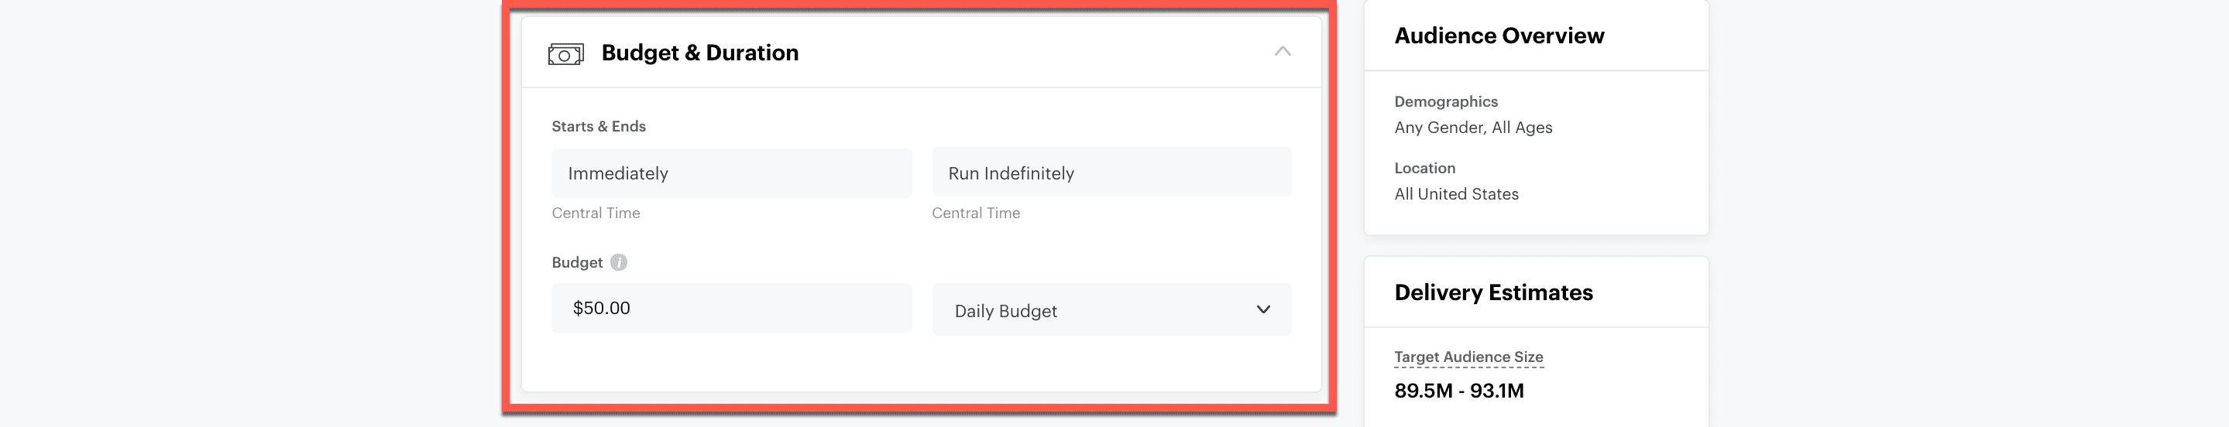Click the 89.5M - 93.1M audience estimate
The width and height of the screenshot is (2229, 427).
(1459, 391)
